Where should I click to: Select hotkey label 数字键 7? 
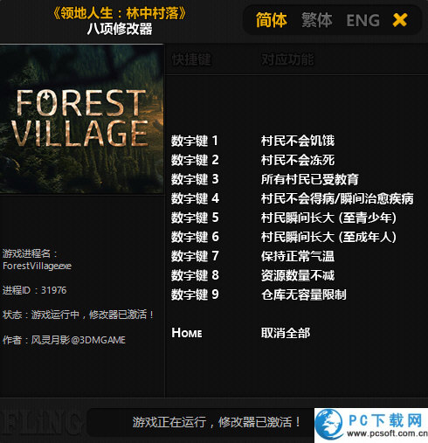195,256
